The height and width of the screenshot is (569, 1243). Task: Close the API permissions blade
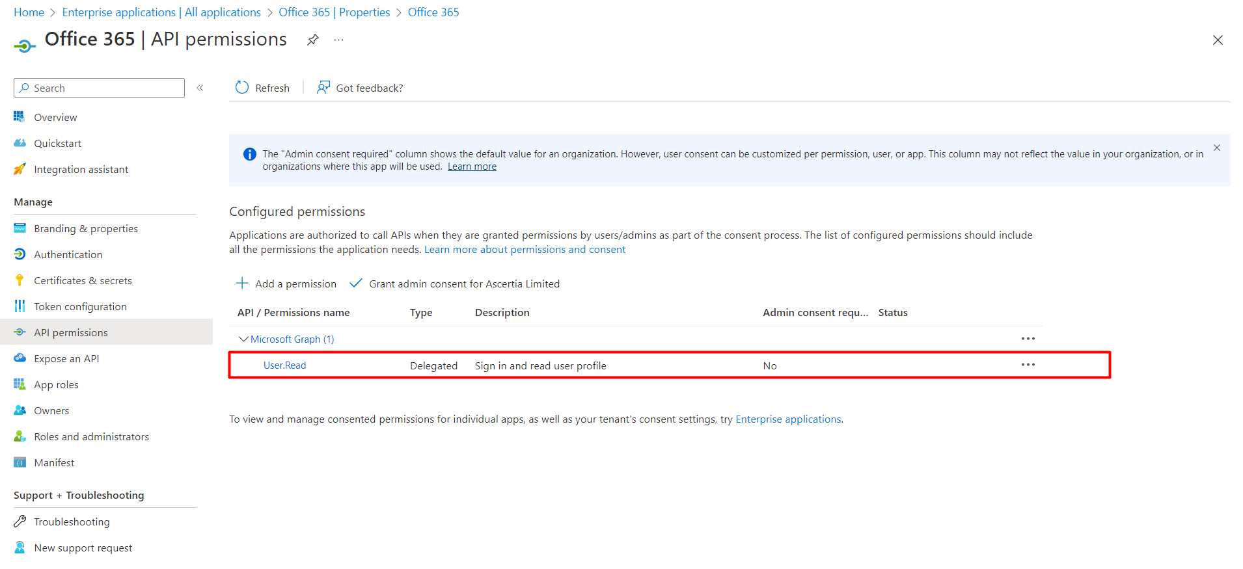(x=1218, y=40)
